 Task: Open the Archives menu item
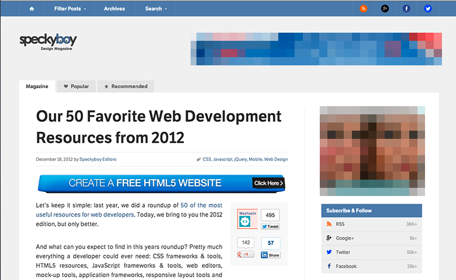point(114,9)
